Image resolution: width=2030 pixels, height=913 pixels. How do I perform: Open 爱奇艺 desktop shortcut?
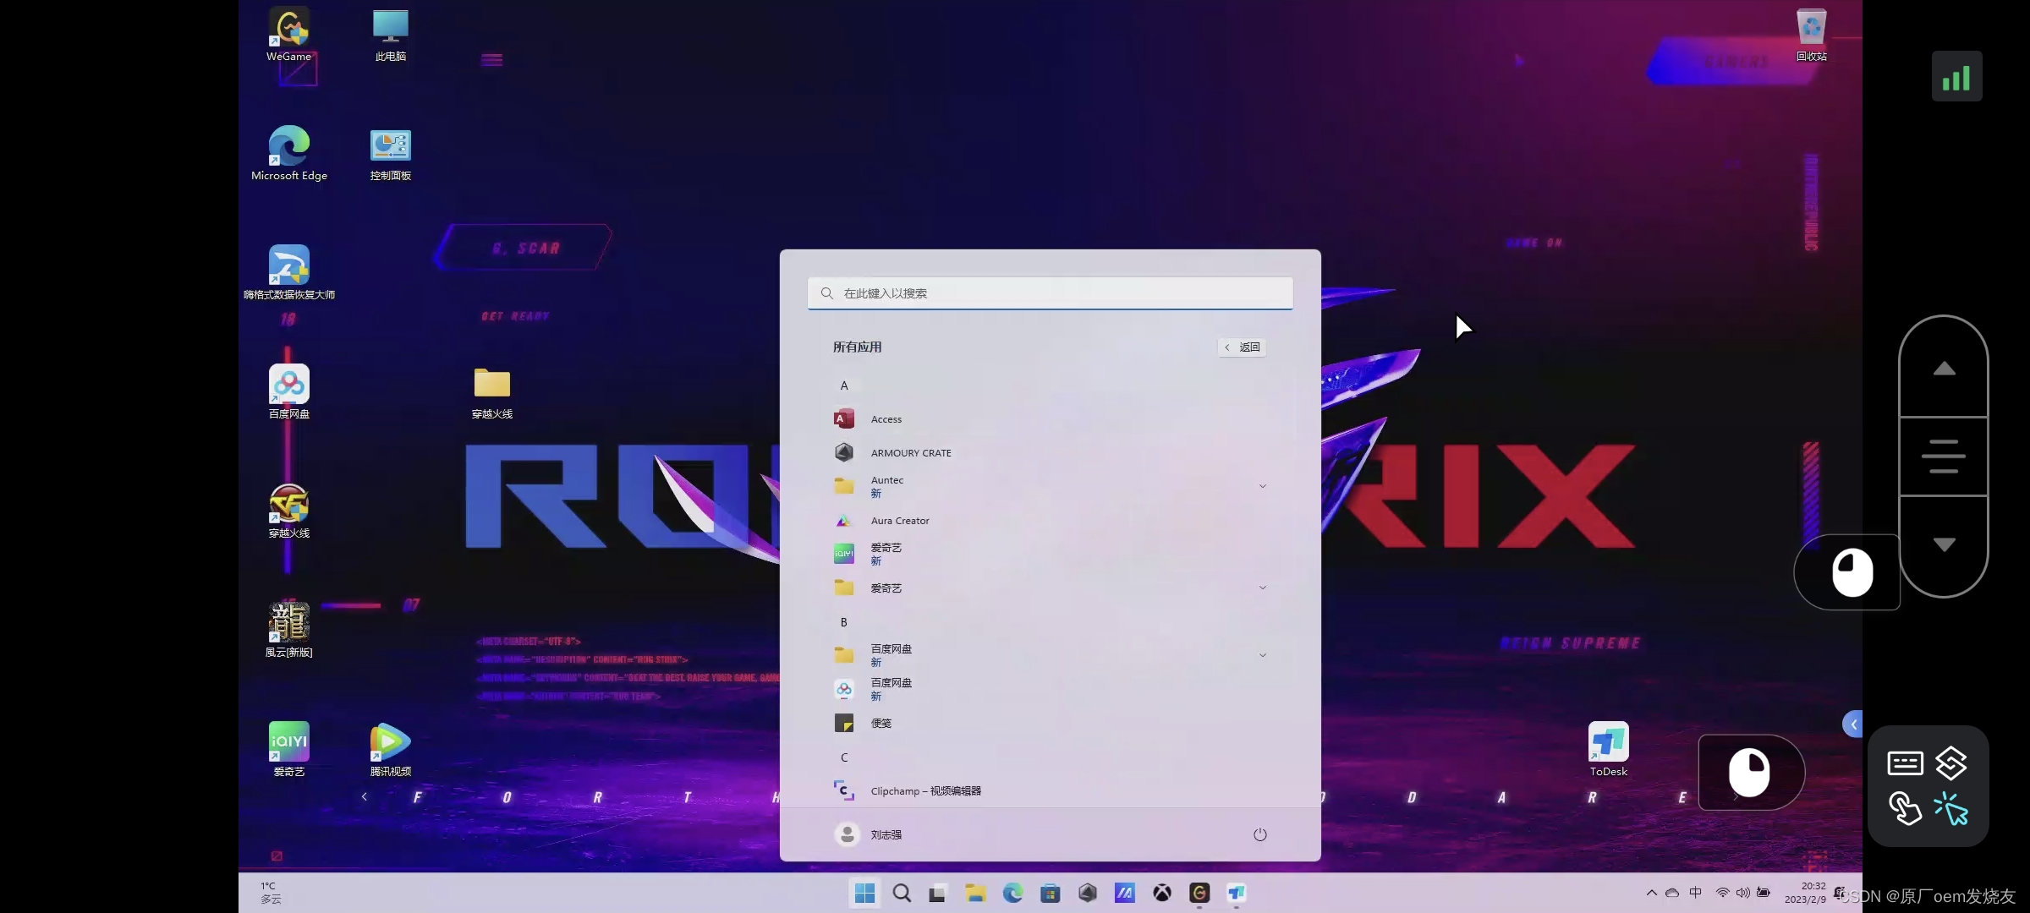[x=289, y=750]
